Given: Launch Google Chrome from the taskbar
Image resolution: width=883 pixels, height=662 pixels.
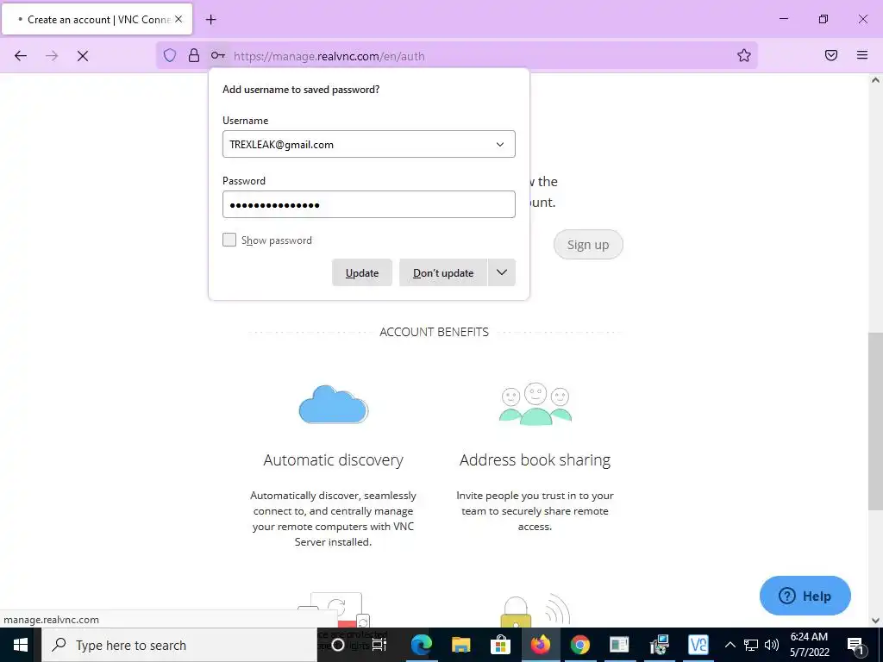Looking at the screenshot, I should click(579, 645).
